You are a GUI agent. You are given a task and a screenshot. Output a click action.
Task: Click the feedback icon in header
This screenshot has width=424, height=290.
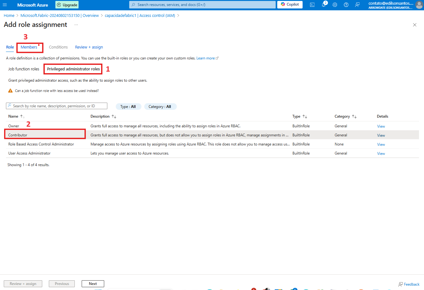coord(357,5)
